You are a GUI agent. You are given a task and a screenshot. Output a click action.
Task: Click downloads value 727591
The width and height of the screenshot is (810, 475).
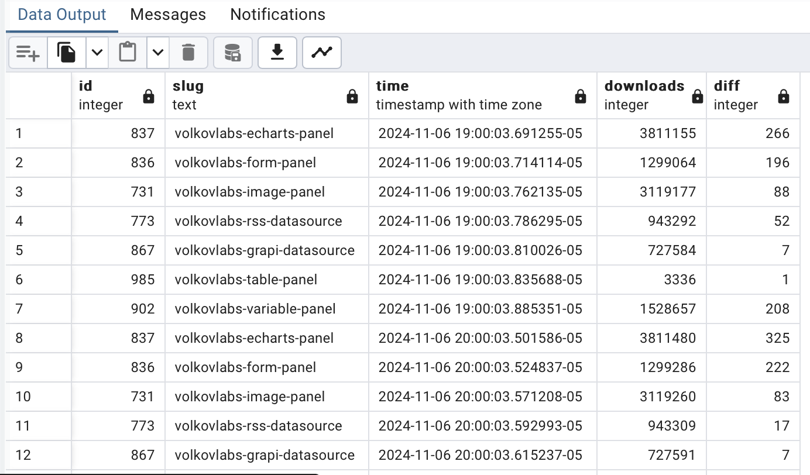click(x=651, y=455)
